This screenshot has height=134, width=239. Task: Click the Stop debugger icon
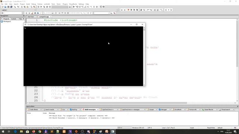click(97, 7)
